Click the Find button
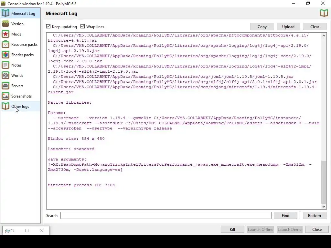Image resolution: width=331 pixels, height=248 pixels. [x=285, y=215]
